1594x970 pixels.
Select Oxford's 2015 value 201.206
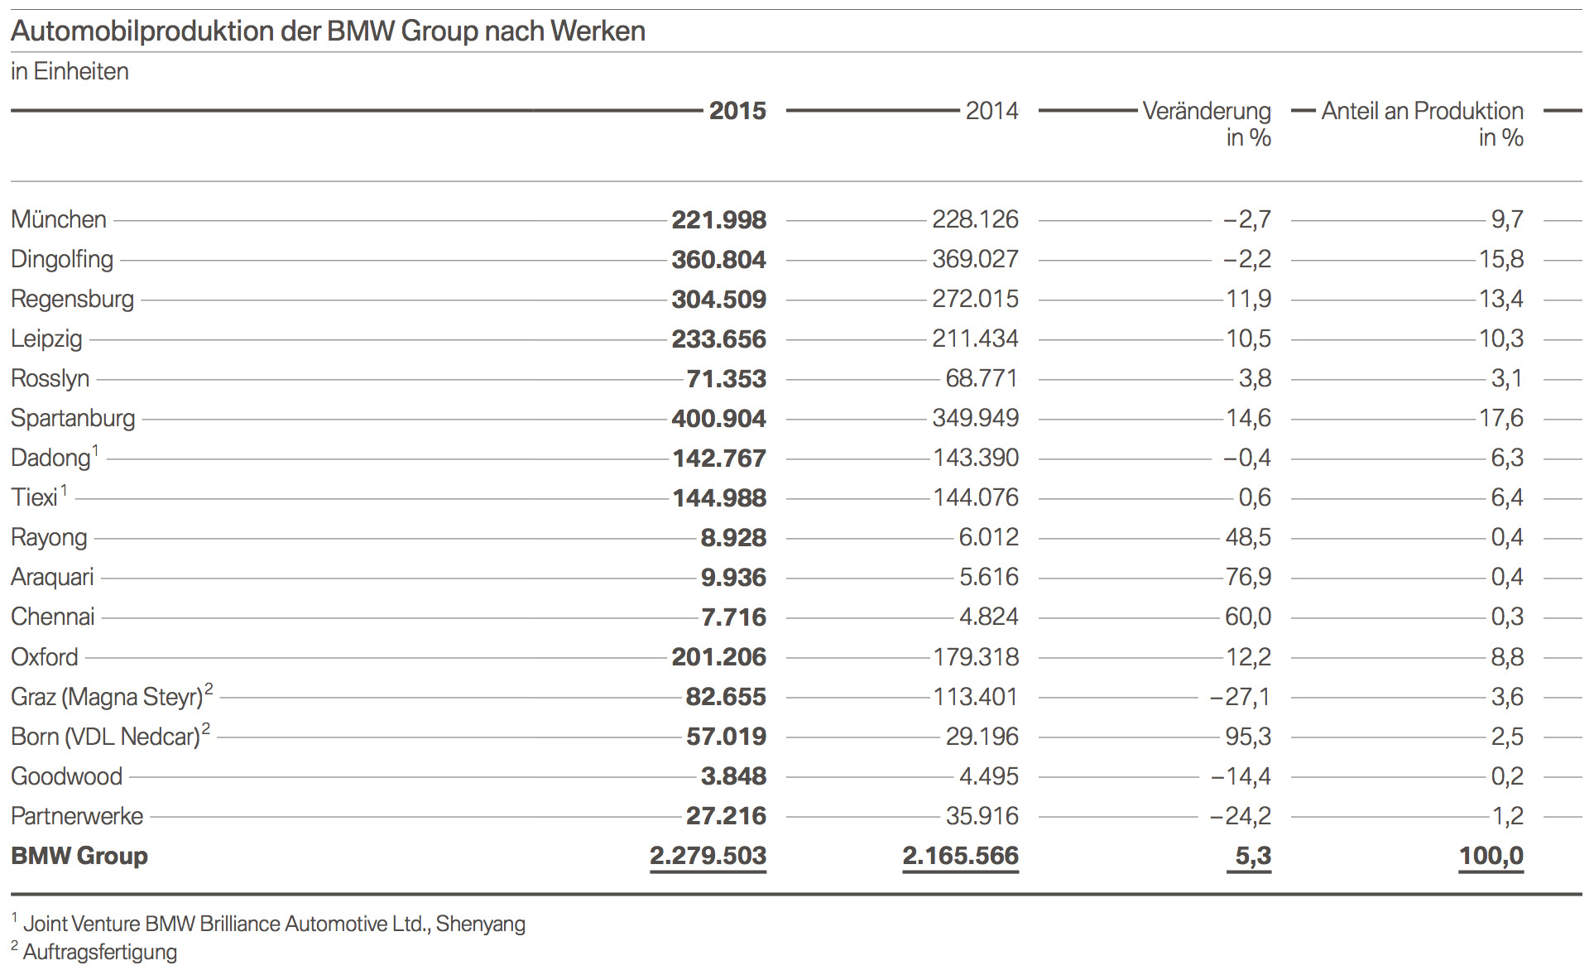(x=718, y=657)
